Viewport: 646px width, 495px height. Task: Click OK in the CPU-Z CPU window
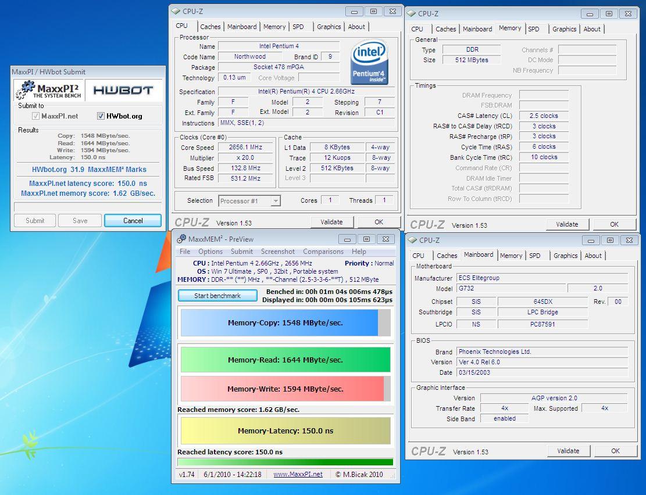click(x=379, y=222)
